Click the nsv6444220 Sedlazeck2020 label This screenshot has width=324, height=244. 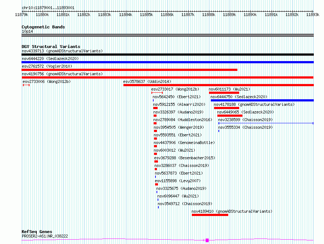(50, 59)
